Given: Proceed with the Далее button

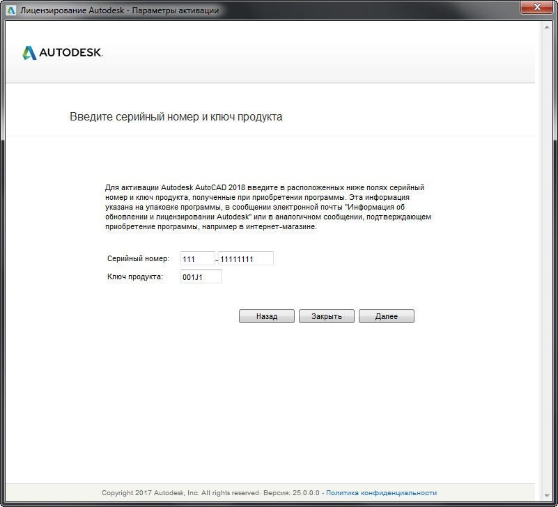Looking at the screenshot, I should 386,316.
